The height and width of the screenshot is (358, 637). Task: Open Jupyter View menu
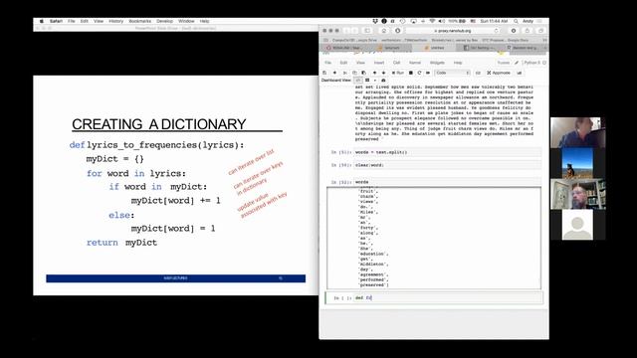360,63
